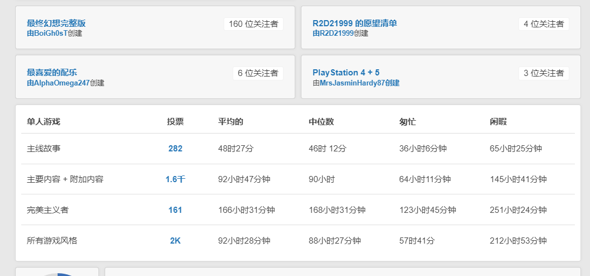Select the average value 48时27分
590x276 pixels.
pos(236,149)
